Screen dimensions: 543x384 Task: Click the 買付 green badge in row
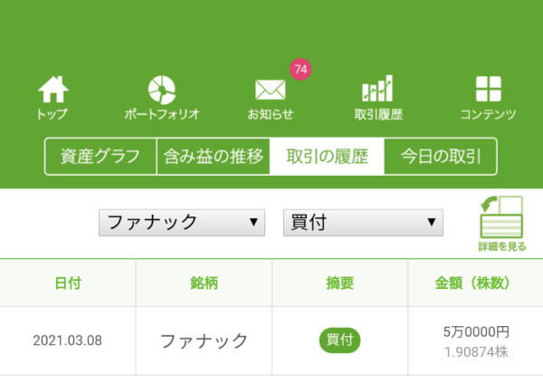(339, 341)
